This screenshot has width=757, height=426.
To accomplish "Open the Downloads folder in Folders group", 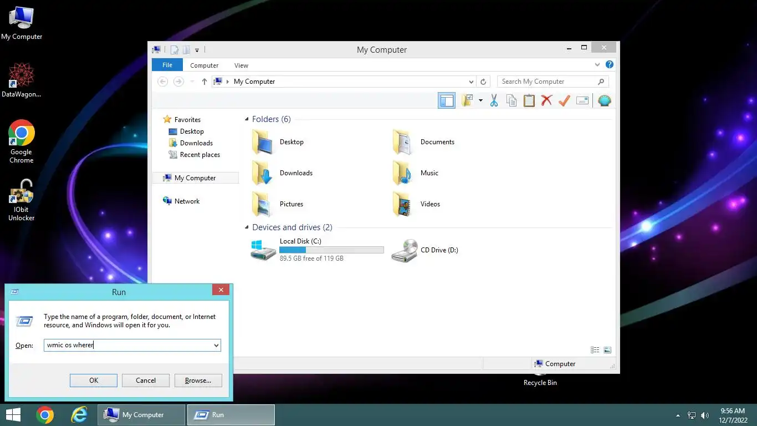I will click(x=283, y=173).
